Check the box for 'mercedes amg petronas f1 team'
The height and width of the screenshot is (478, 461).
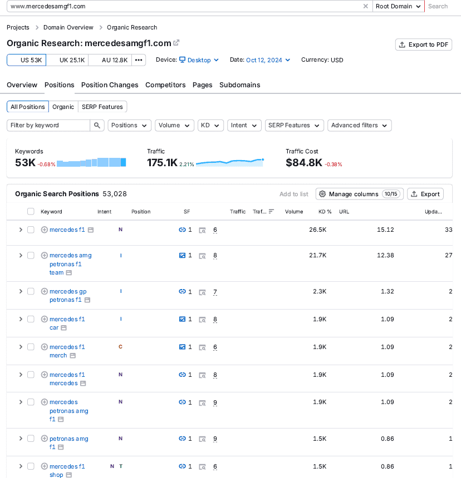[x=31, y=255]
